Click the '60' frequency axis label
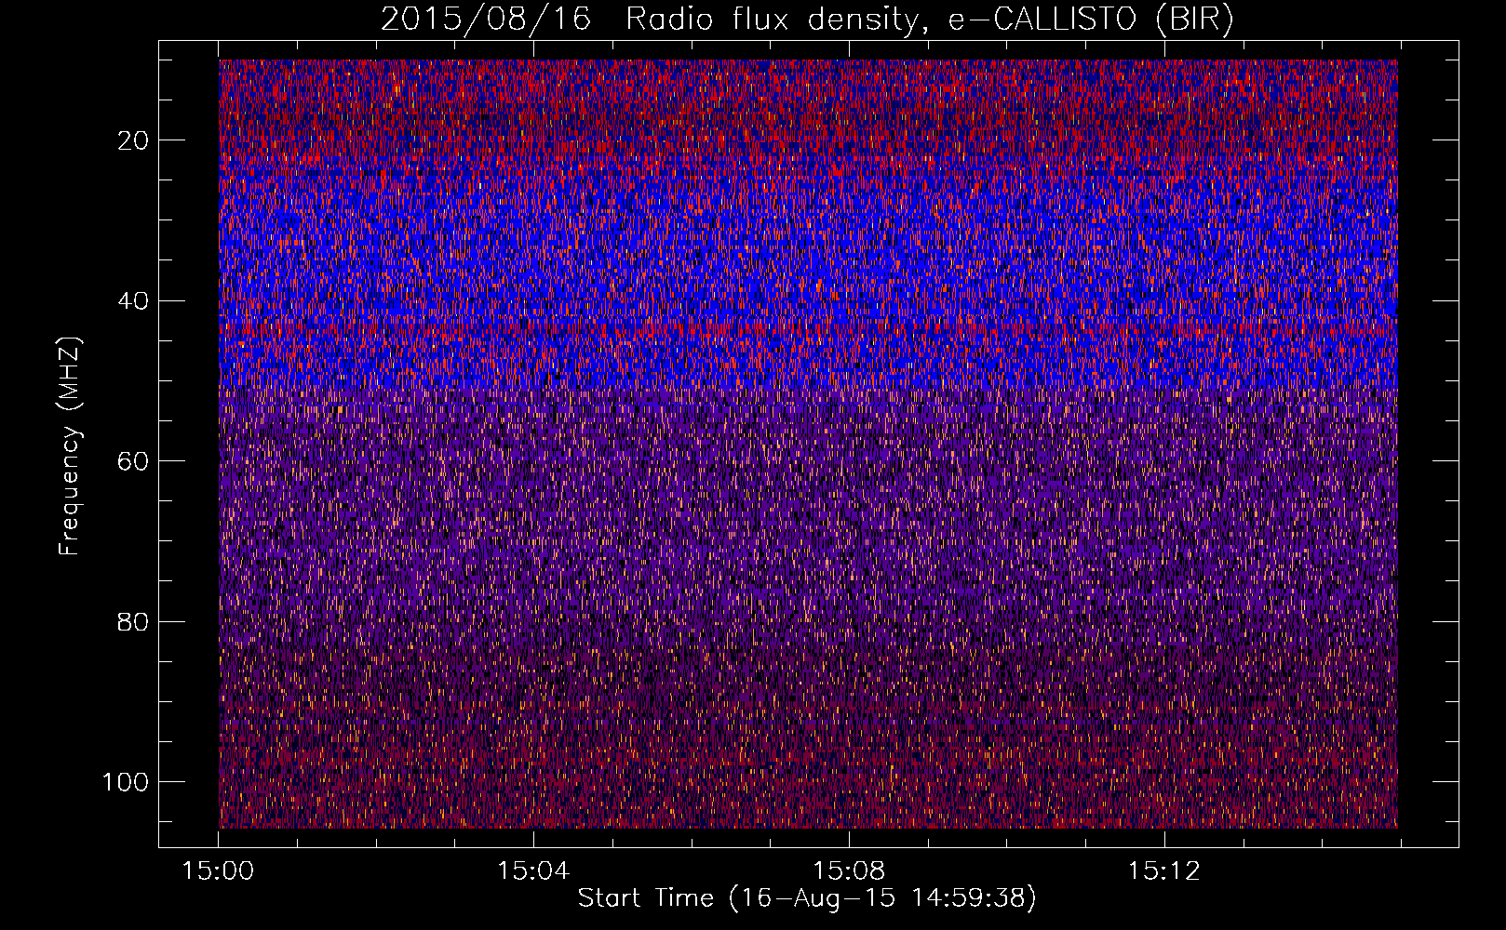This screenshot has width=1506, height=930. click(133, 461)
